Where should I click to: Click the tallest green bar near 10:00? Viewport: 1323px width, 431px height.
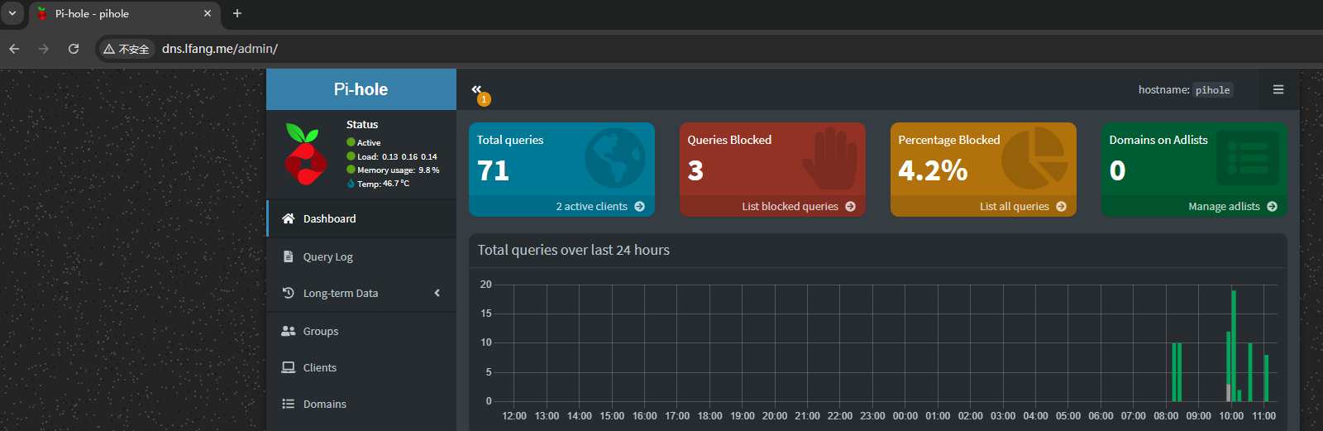[x=1234, y=346]
